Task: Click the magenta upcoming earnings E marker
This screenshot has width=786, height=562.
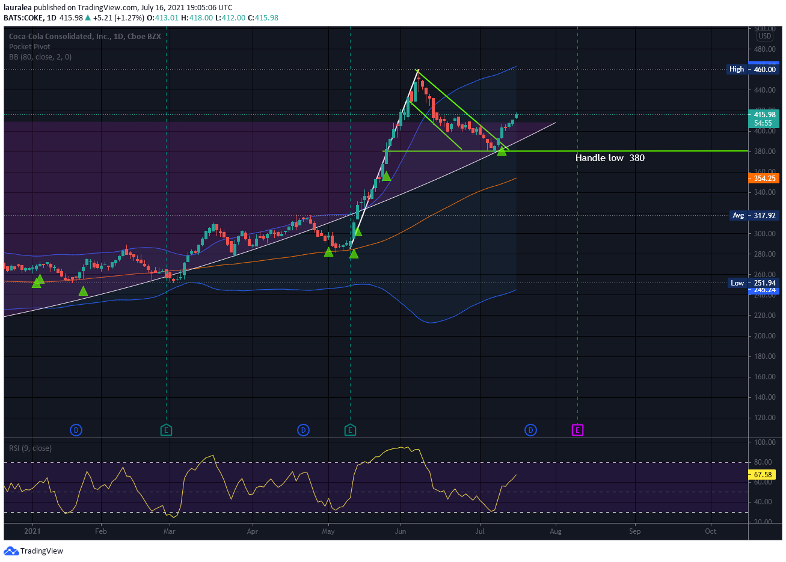Action: click(577, 430)
